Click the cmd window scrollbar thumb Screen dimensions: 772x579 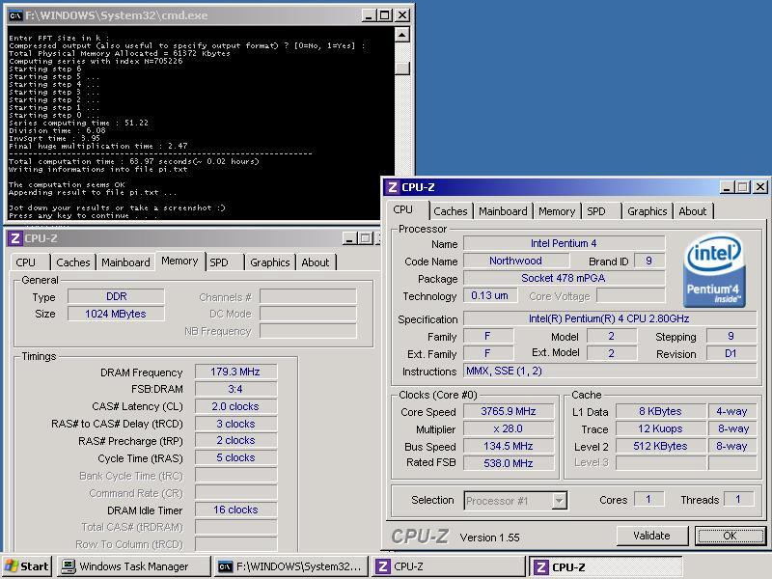[x=402, y=68]
